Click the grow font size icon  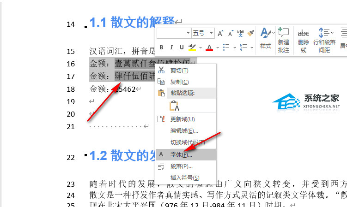(220, 33)
